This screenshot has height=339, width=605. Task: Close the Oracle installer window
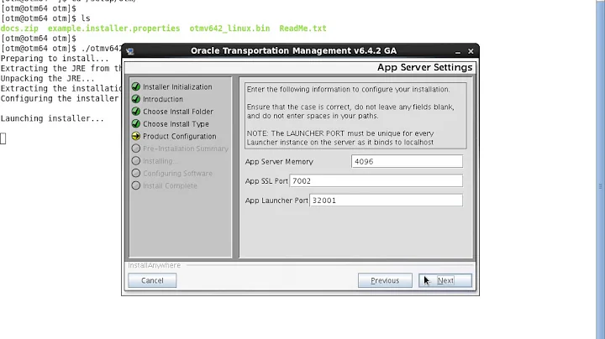471,51
